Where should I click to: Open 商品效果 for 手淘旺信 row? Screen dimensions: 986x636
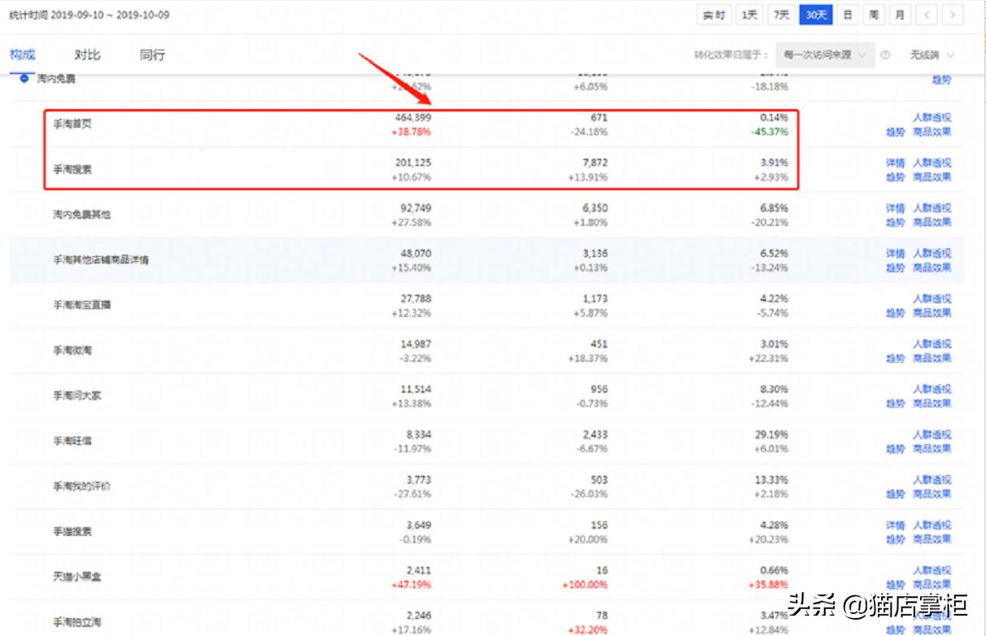(x=931, y=448)
